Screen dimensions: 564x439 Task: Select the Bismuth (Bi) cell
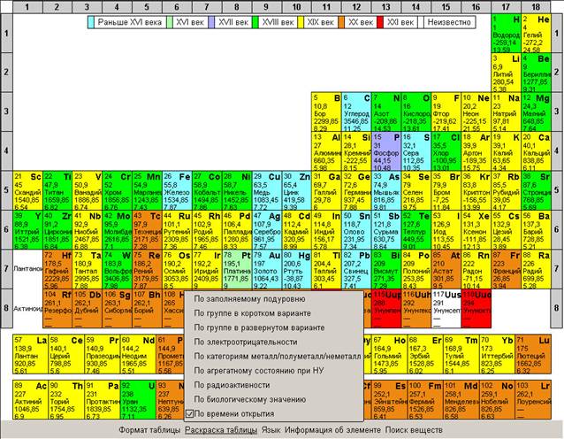(386, 269)
